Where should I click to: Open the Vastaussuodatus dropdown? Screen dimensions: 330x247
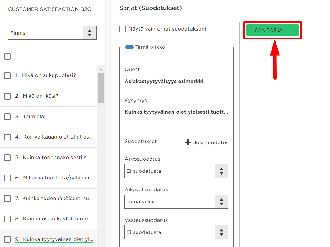(x=176, y=232)
